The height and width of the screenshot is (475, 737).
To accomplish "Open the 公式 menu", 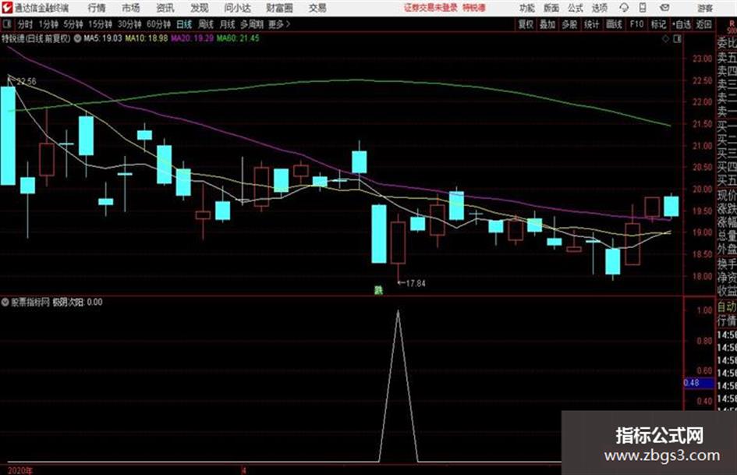I will pos(576,8).
